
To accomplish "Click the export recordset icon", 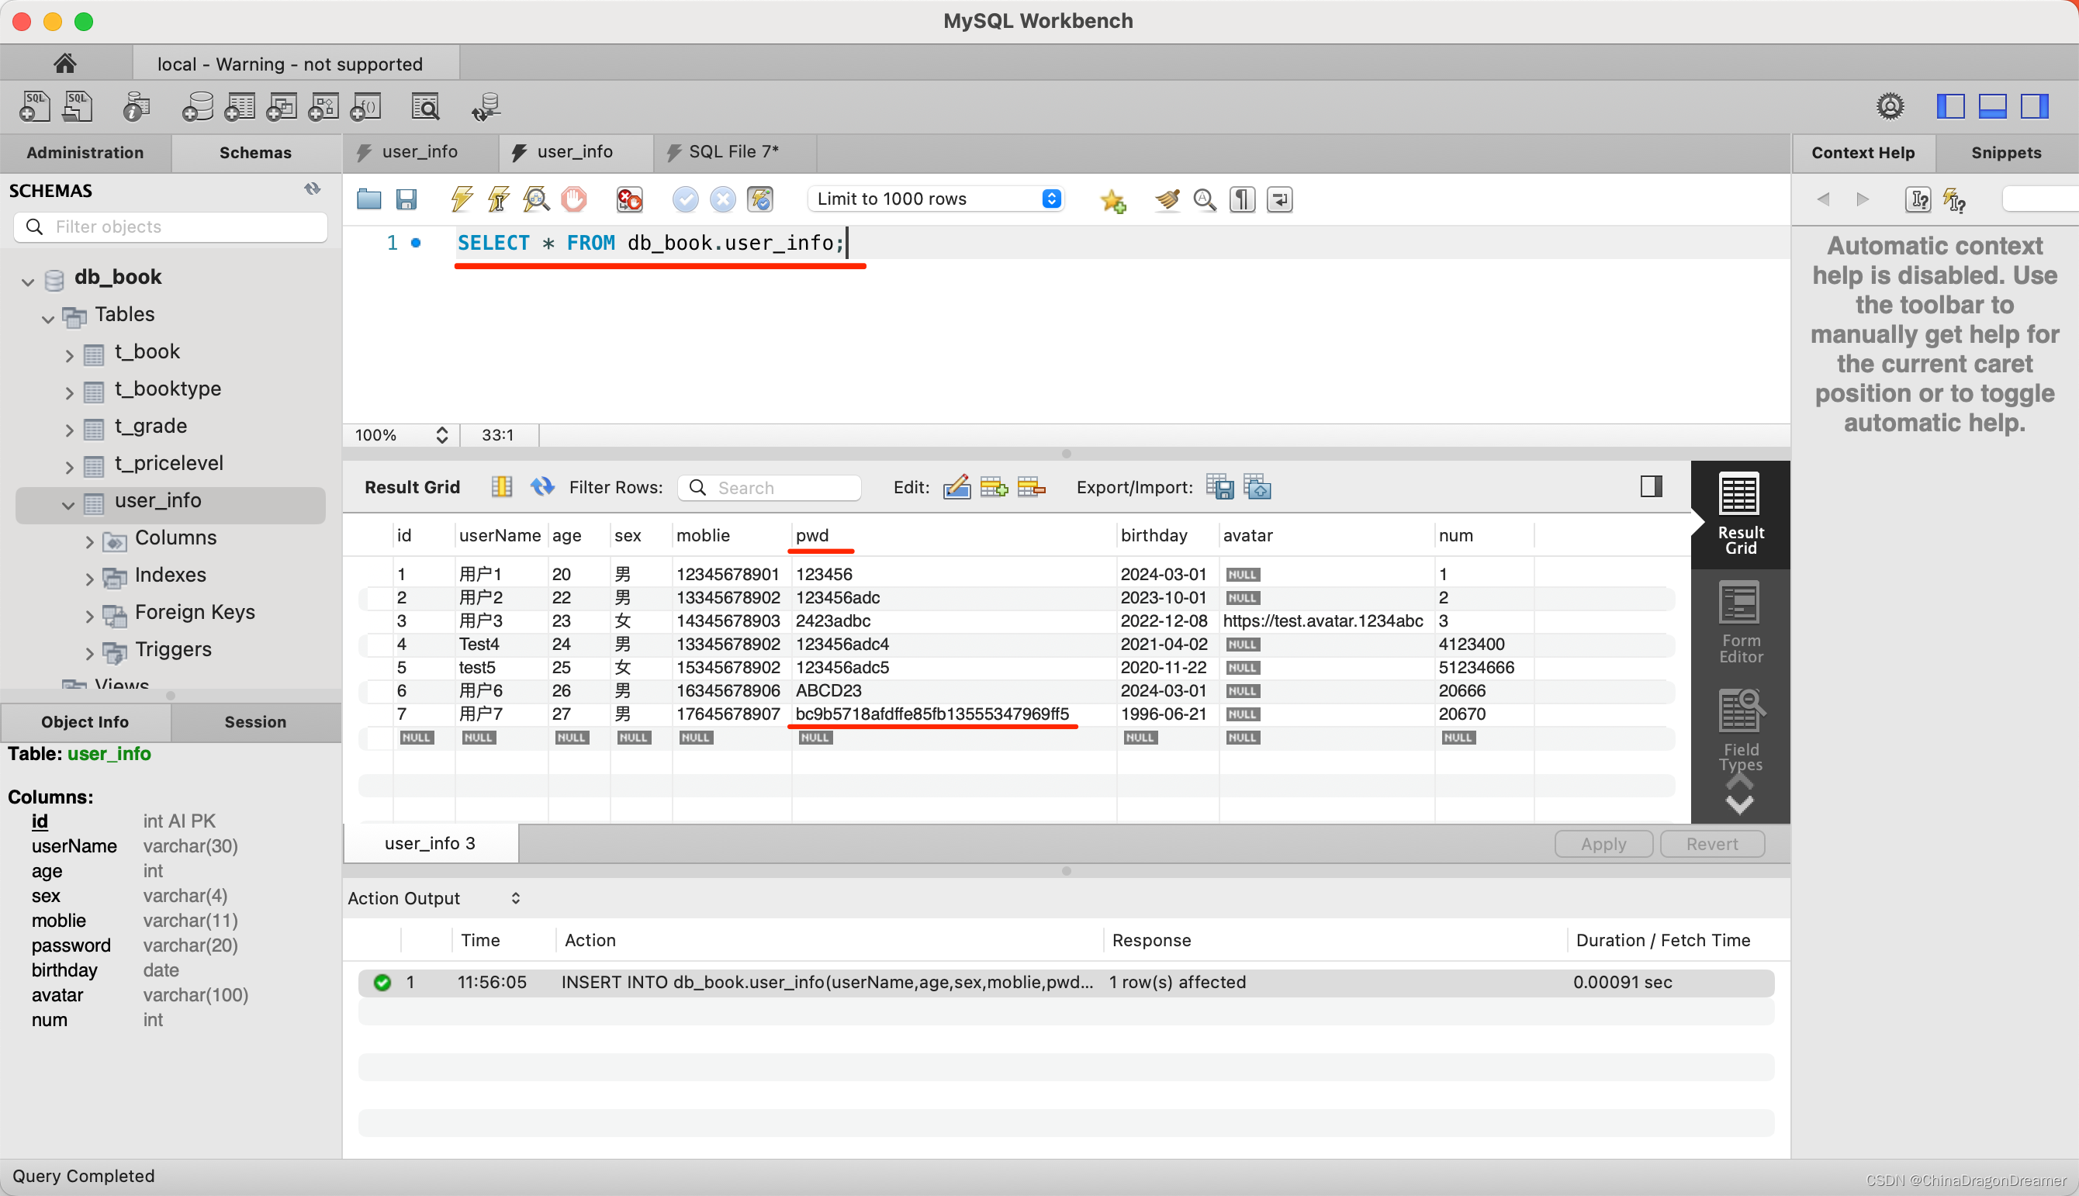I will 1219,487.
